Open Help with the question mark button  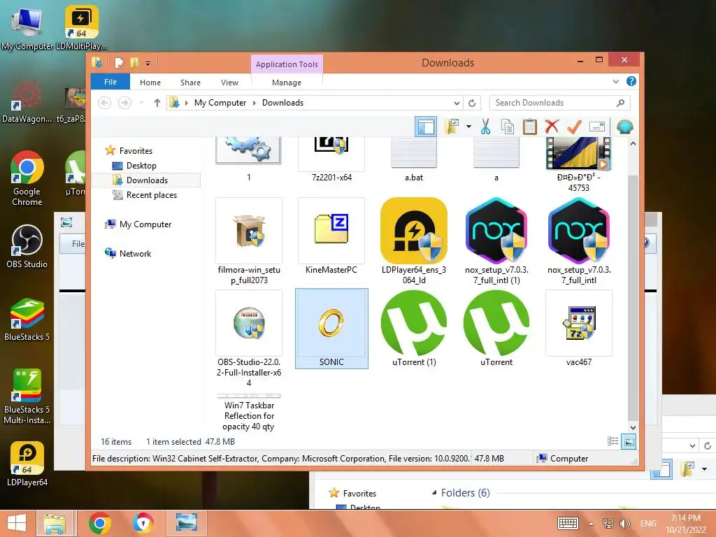tap(631, 81)
